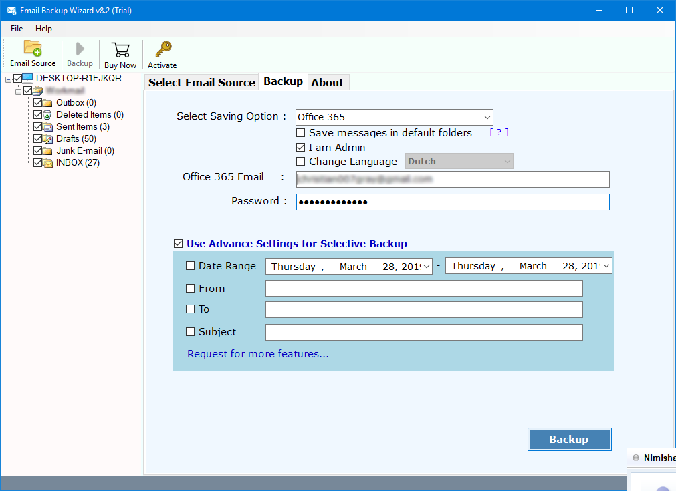The width and height of the screenshot is (676, 491).
Task: Click the blurred mail account folder icon
Action: point(38,90)
